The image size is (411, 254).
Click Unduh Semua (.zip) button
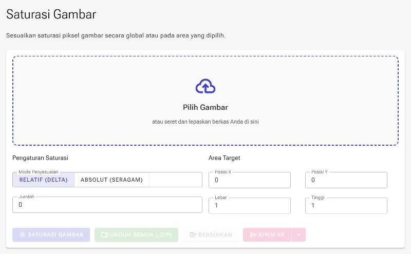point(136,235)
